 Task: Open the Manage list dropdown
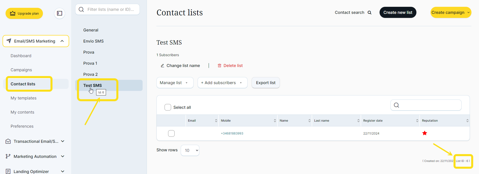coord(175,83)
